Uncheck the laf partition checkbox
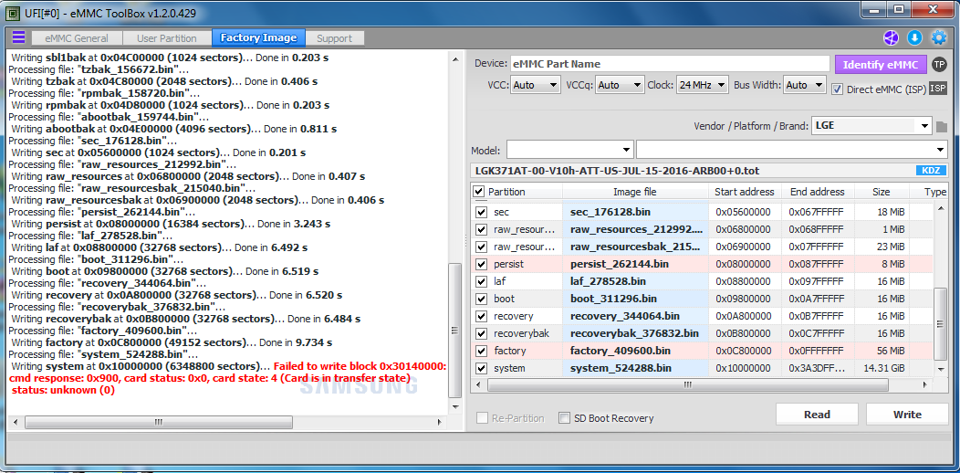The image size is (960, 473). [482, 282]
